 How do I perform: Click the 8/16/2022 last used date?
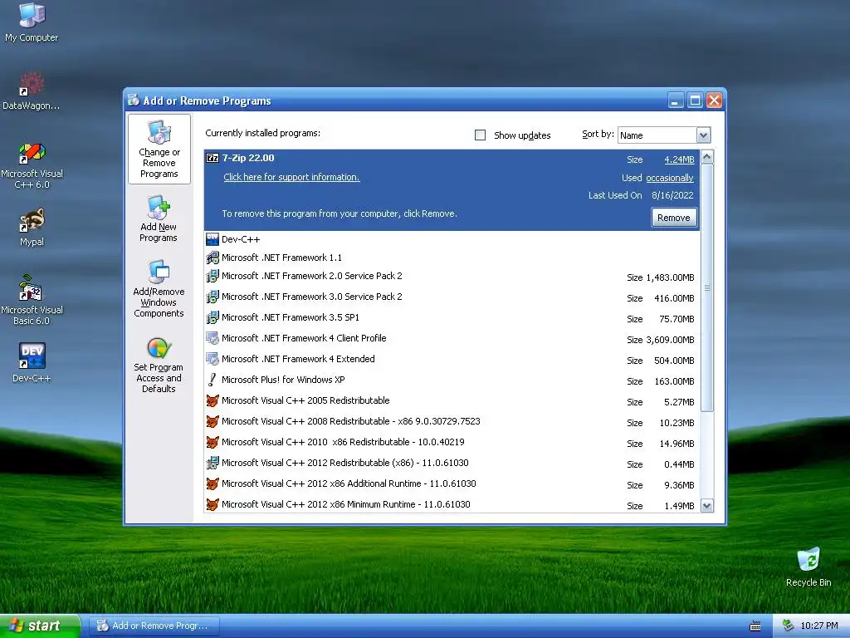[x=672, y=195]
